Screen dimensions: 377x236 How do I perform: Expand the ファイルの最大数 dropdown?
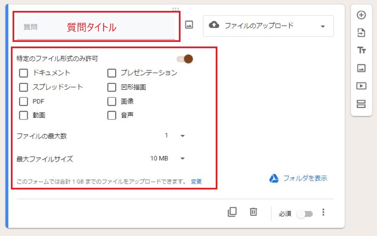pos(175,136)
